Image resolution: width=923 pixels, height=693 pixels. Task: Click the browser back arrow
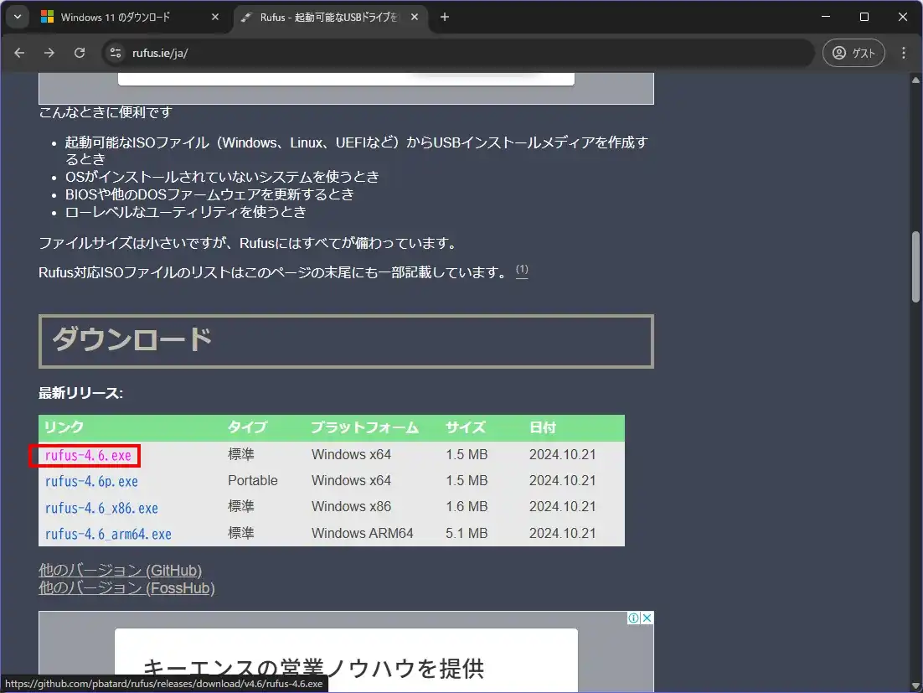point(19,53)
